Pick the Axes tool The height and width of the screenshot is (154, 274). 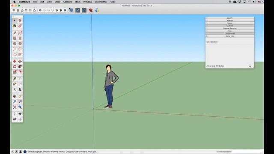click(x=15, y=90)
